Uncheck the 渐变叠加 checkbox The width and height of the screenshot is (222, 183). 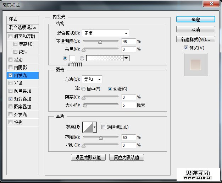click(x=11, y=98)
